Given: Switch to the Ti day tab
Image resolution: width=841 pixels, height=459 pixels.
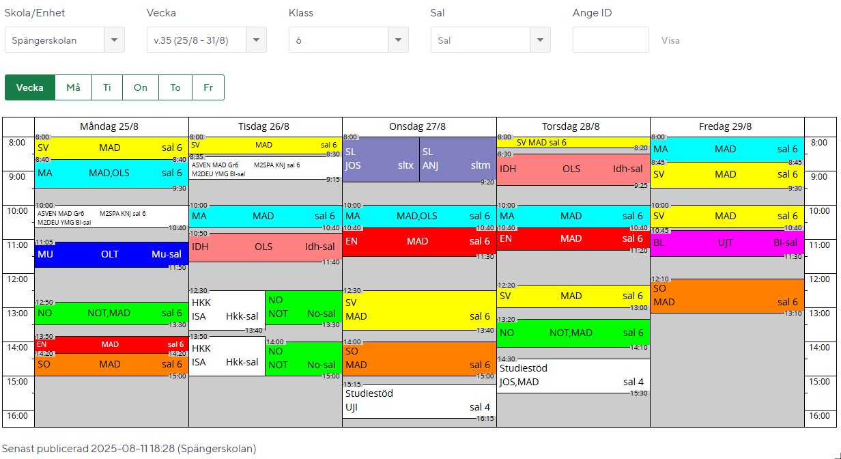Looking at the screenshot, I should [107, 87].
